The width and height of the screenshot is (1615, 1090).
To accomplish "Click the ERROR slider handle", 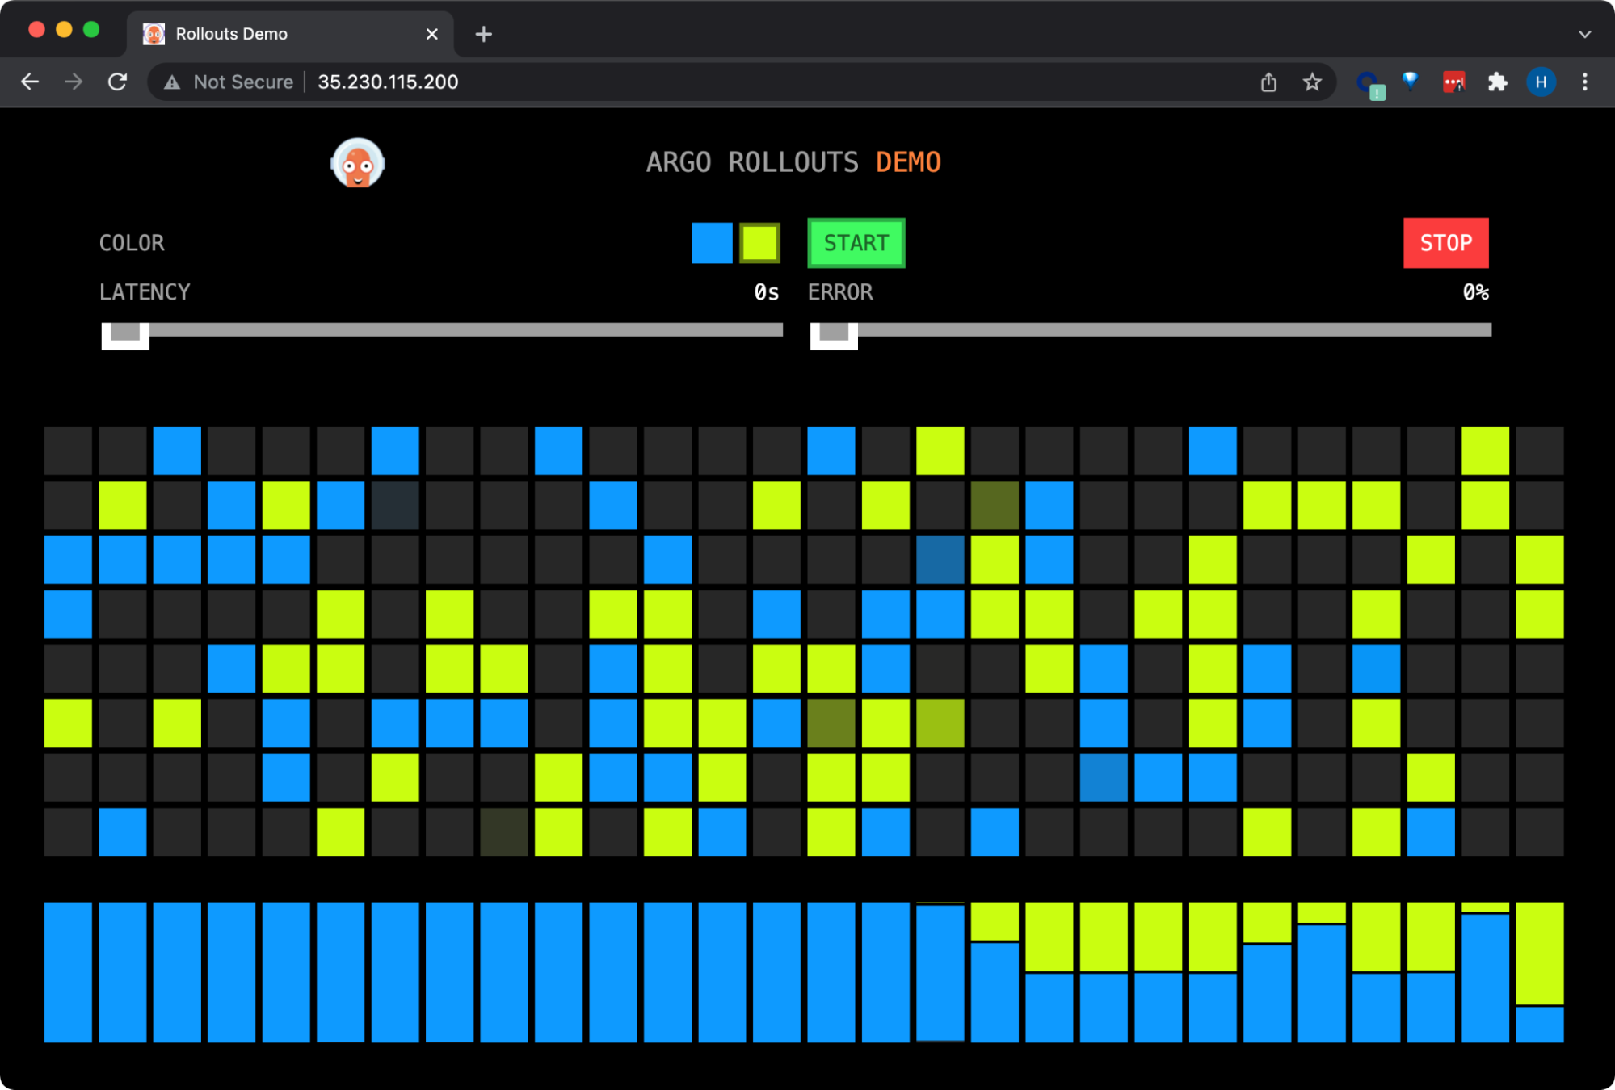I will (834, 335).
